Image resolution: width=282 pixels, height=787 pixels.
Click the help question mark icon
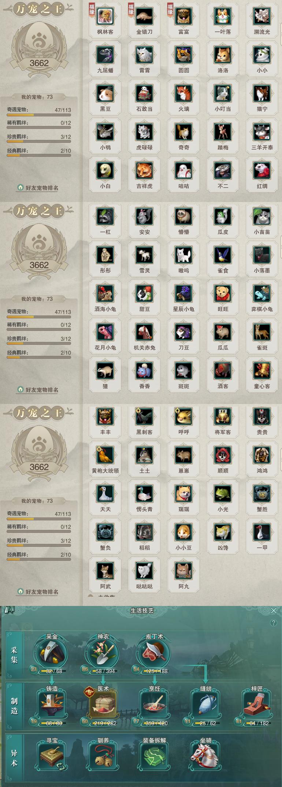273,623
